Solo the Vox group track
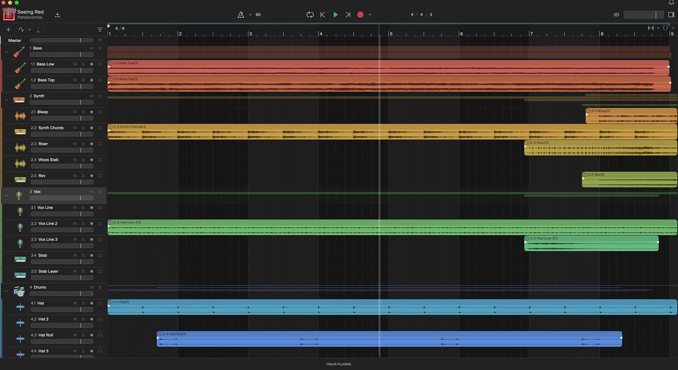Viewport: 678px width, 370px height. tap(100, 192)
